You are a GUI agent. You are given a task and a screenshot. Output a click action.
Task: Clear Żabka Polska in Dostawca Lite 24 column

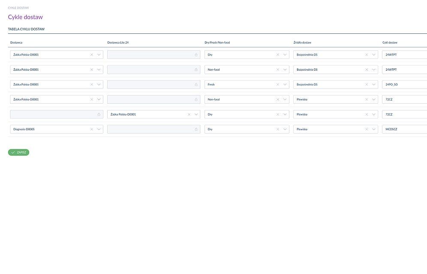pos(189,114)
